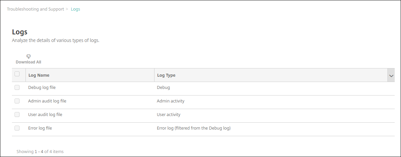Click the User audit log file name
Screen dimensions: 401x157
point(45,115)
